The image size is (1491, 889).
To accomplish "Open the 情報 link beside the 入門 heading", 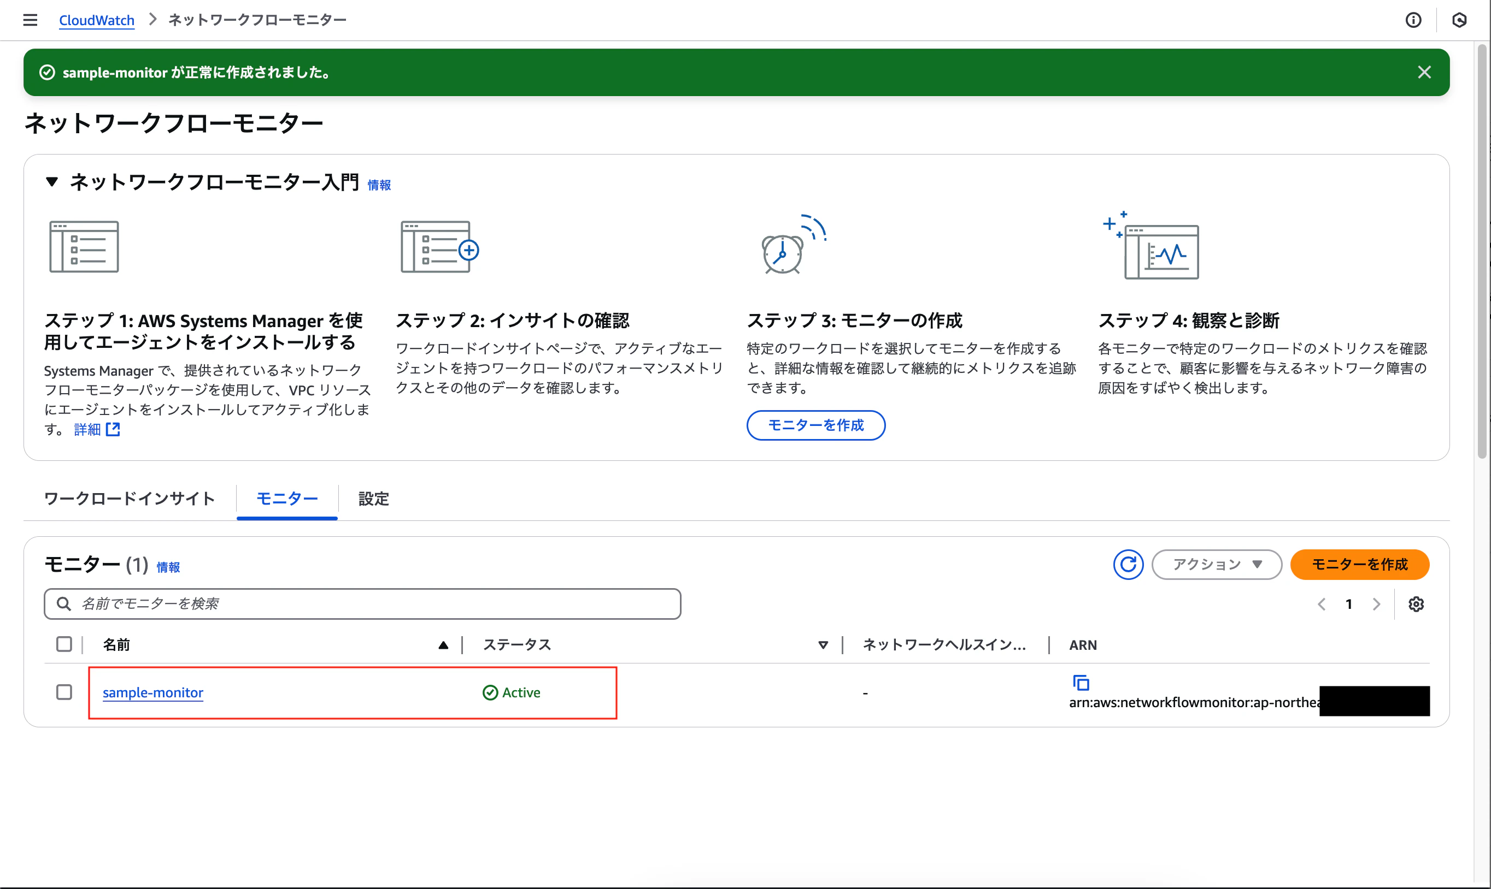I will [379, 185].
